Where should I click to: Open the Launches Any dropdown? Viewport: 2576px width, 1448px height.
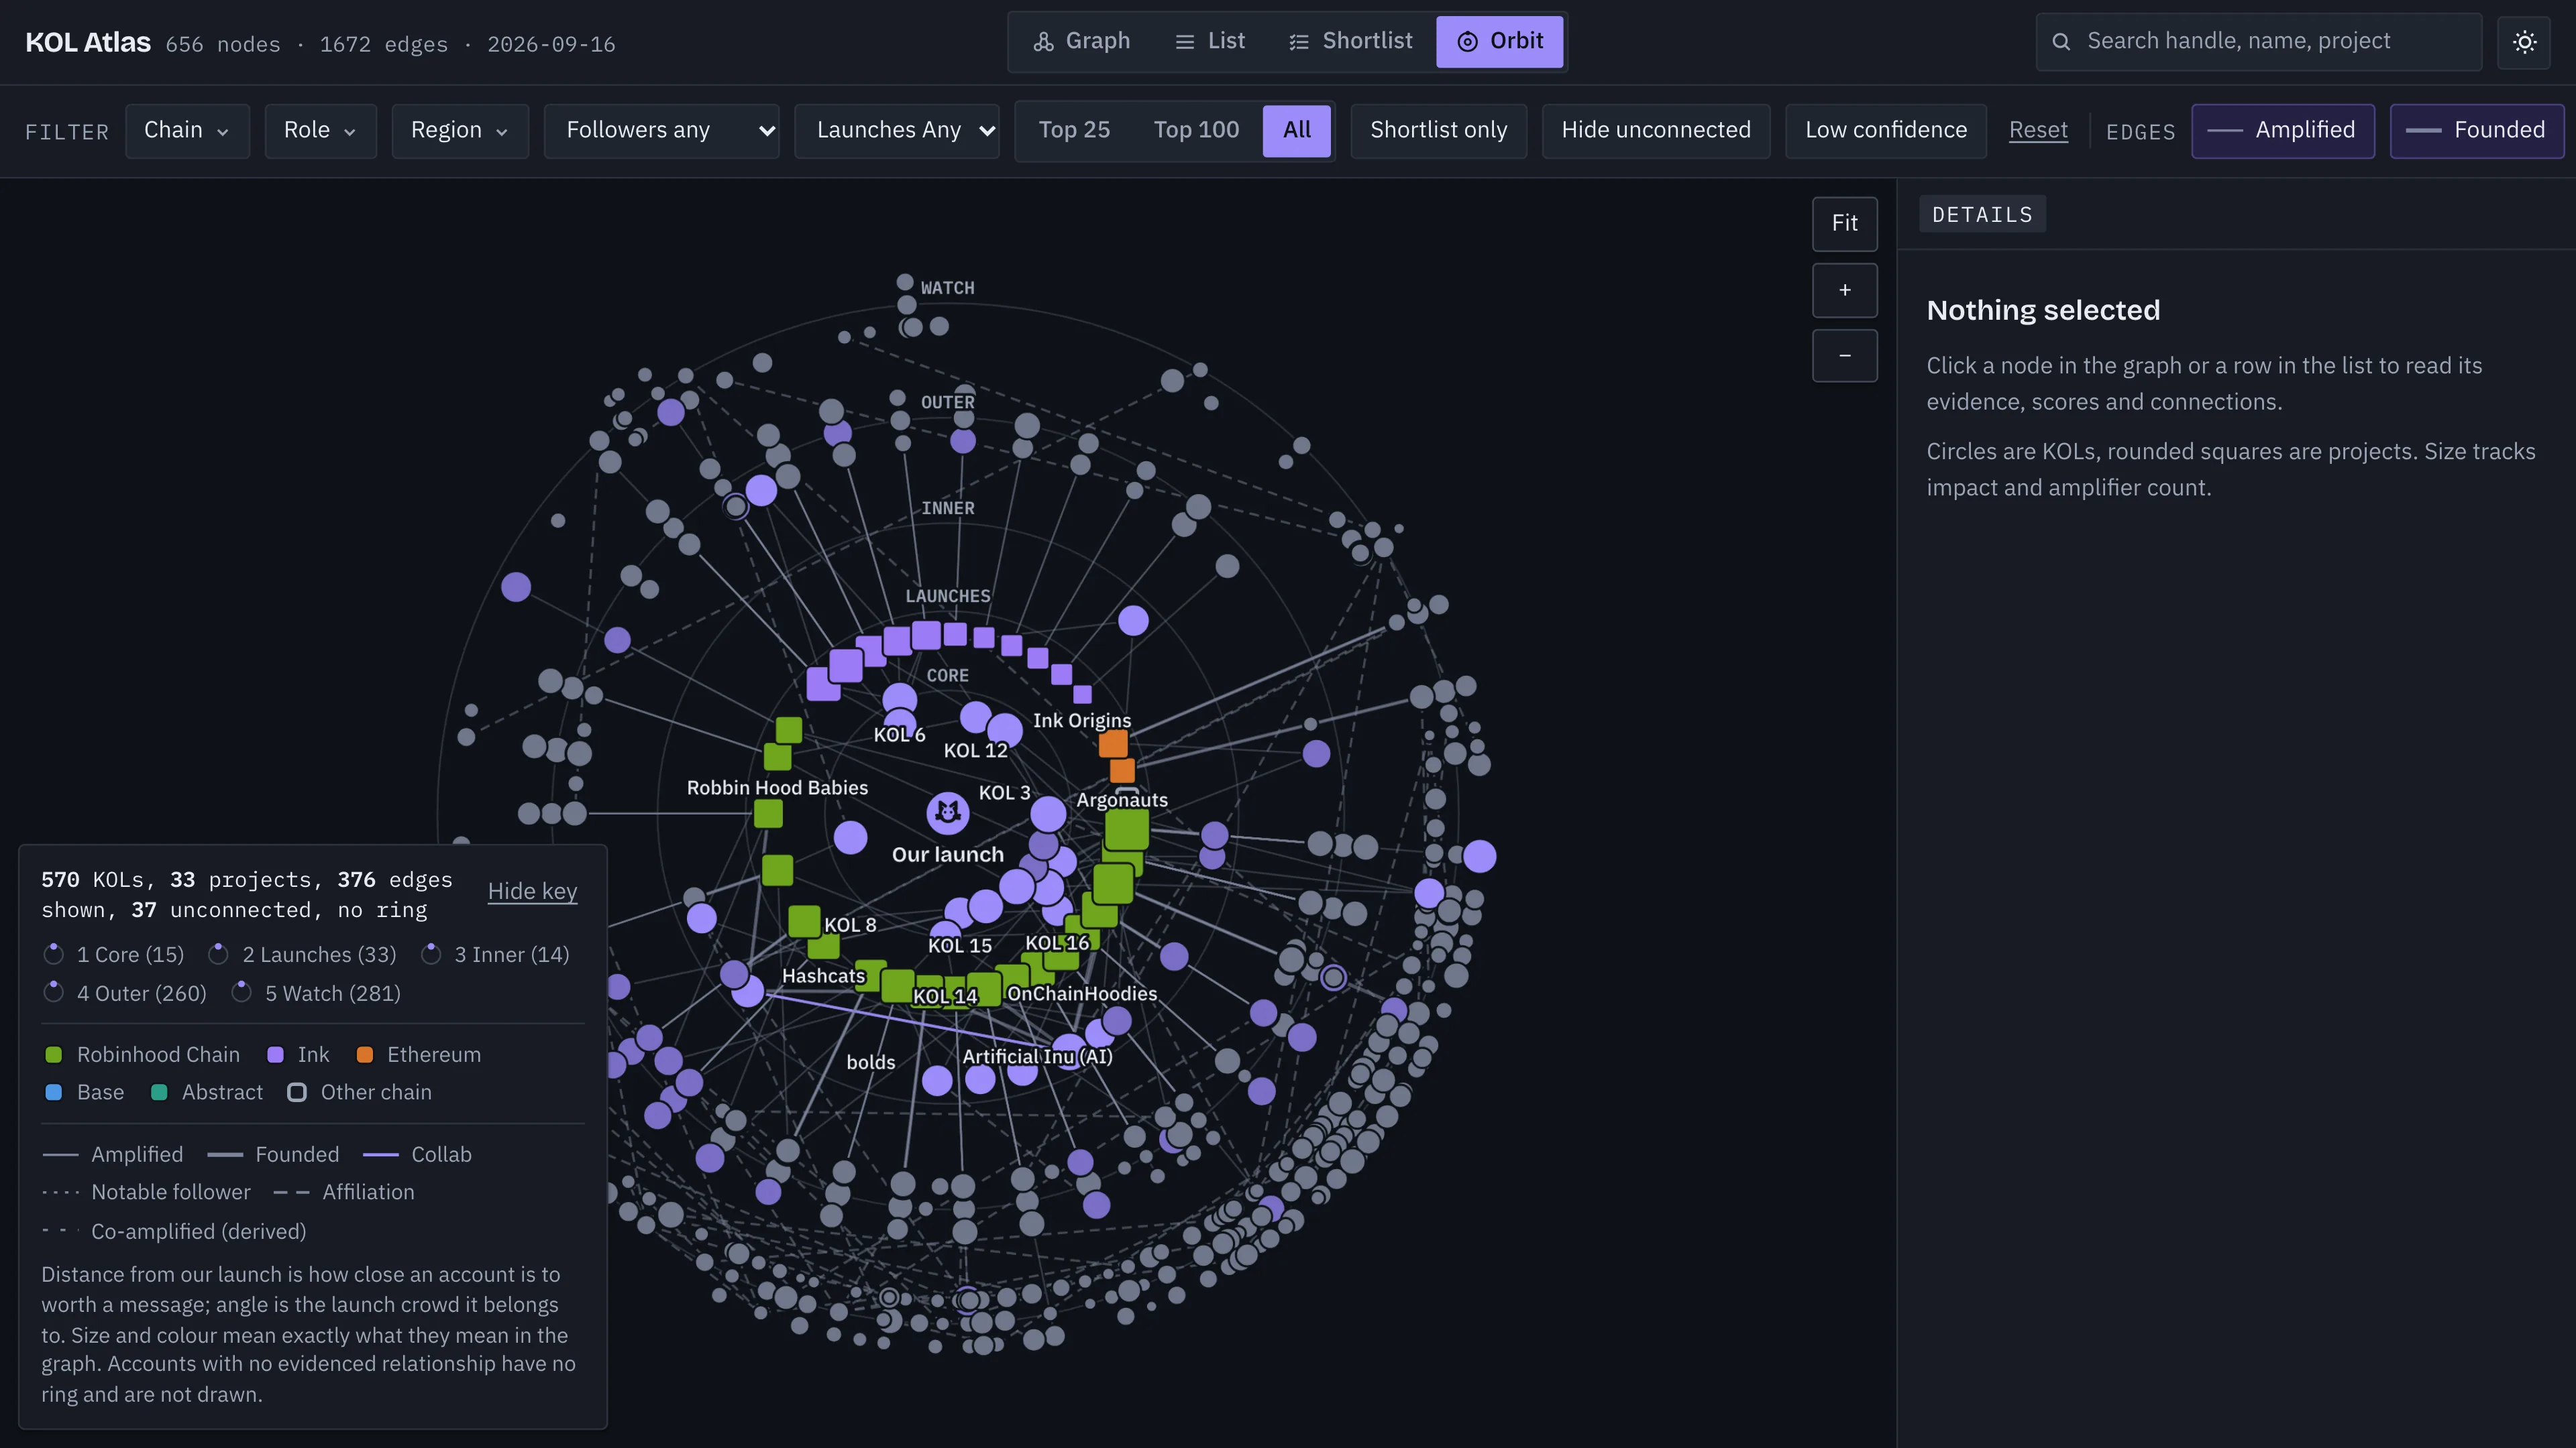coord(896,131)
